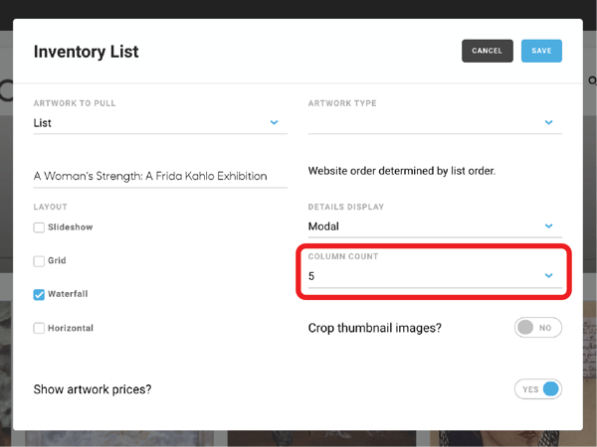Click the Details Display chevron arrow

548,226
